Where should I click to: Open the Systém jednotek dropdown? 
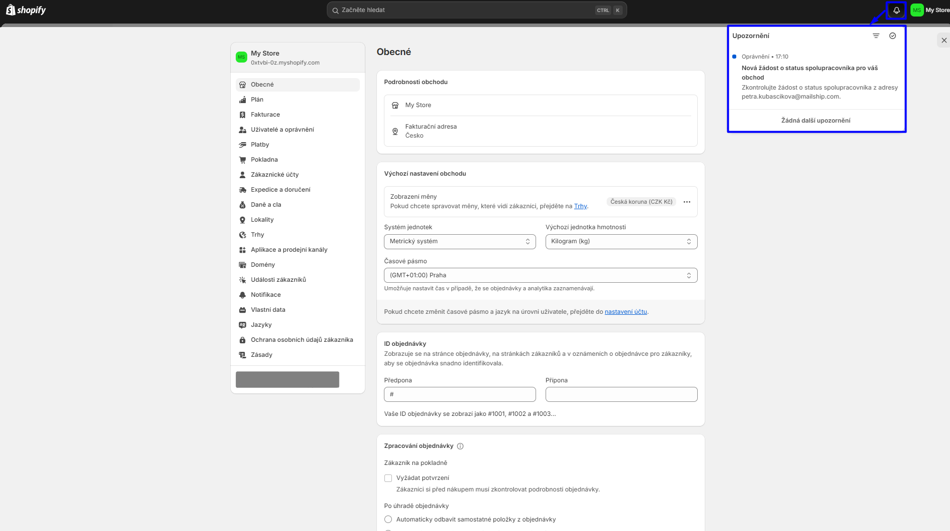click(459, 241)
